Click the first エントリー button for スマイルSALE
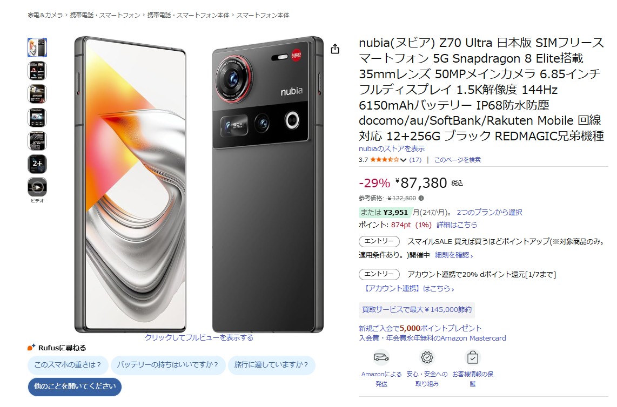The height and width of the screenshot is (407, 617). tap(379, 241)
